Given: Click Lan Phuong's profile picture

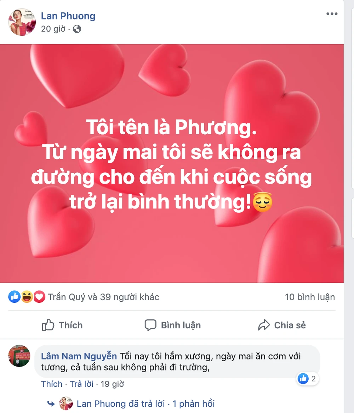Looking at the screenshot, I should 22,22.
